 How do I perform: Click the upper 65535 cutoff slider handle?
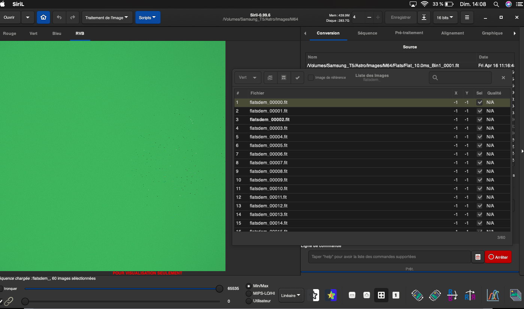pyautogui.click(x=219, y=289)
